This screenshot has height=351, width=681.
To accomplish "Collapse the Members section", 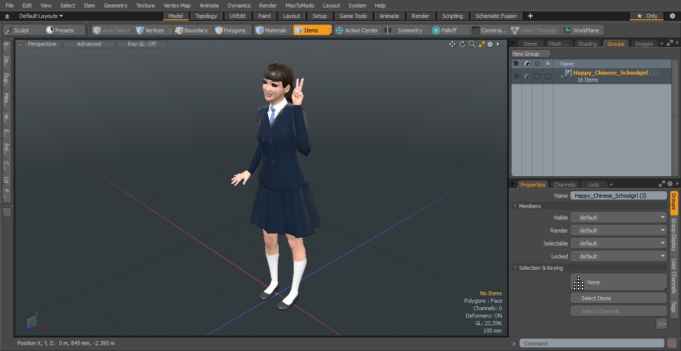I will [515, 206].
